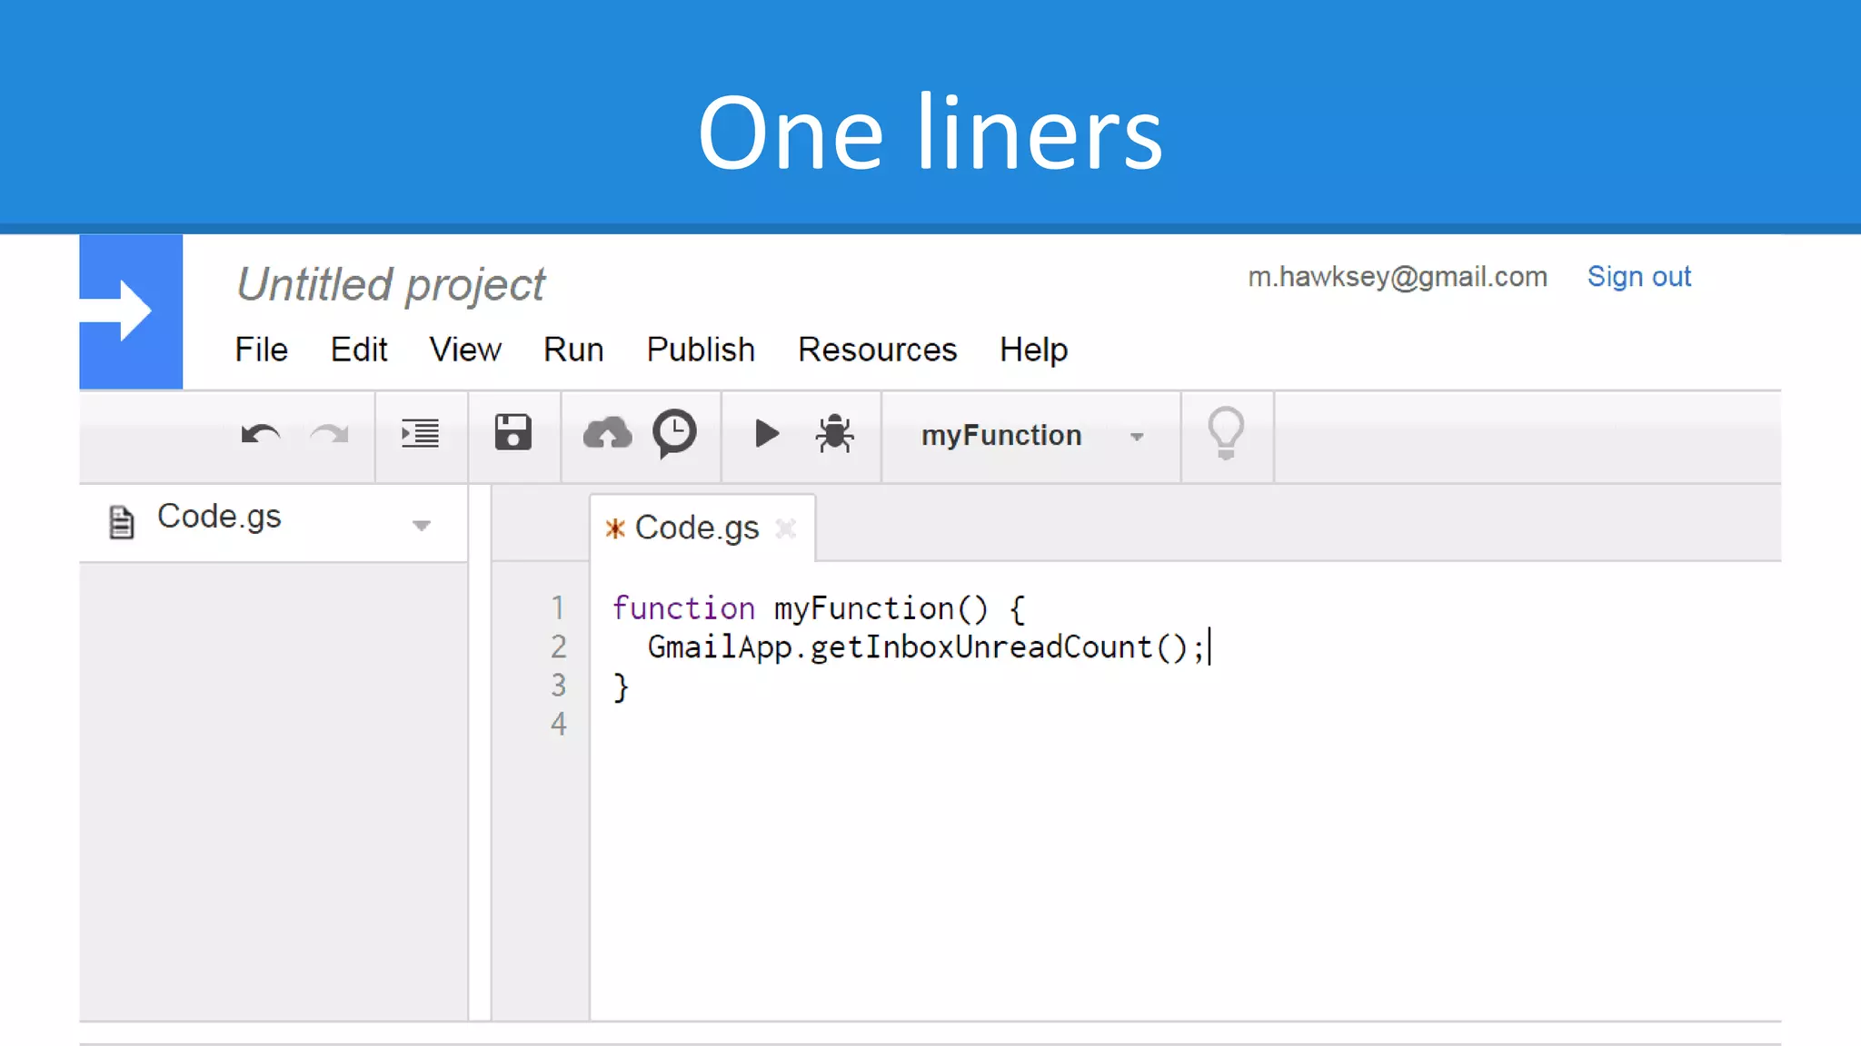Click the closing brace on line 3

[622, 686]
